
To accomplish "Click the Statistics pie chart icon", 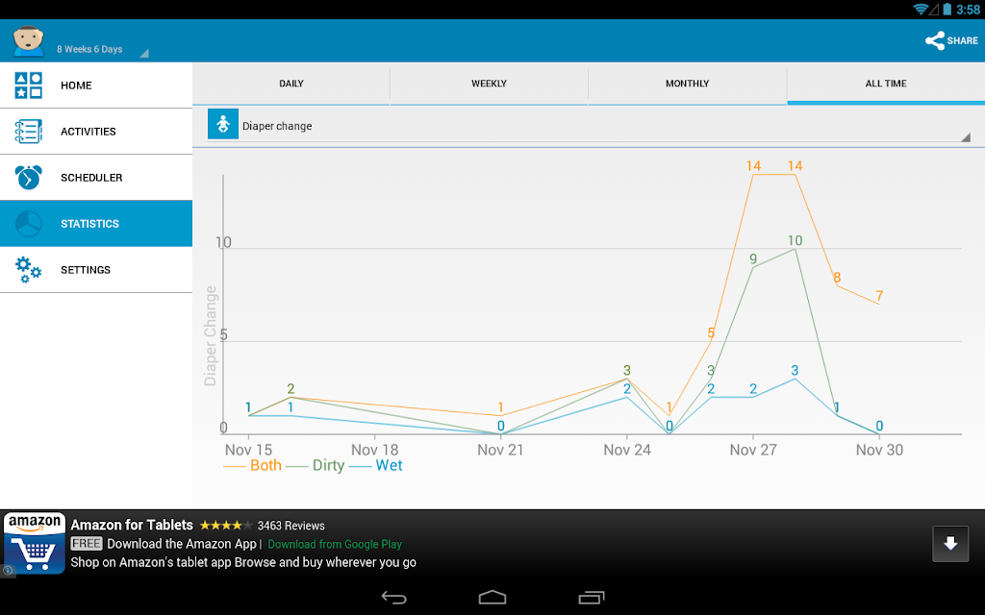I will [28, 223].
